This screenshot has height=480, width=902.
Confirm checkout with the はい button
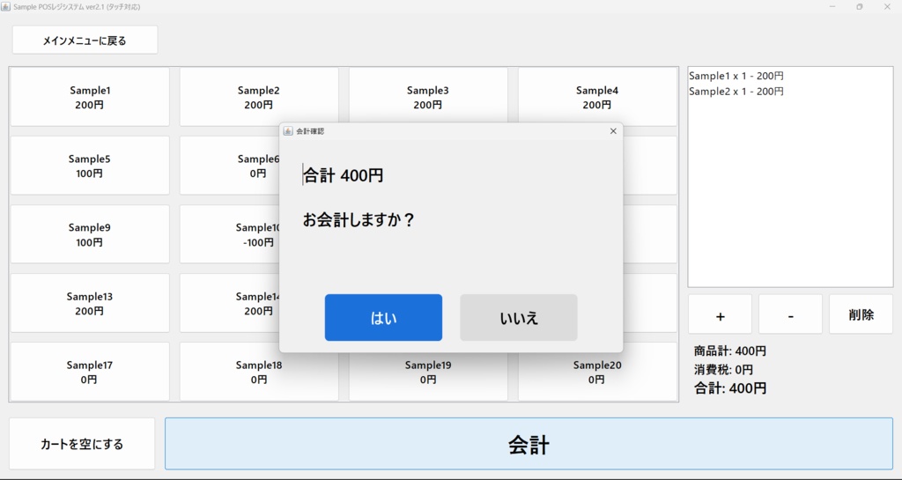click(x=383, y=318)
